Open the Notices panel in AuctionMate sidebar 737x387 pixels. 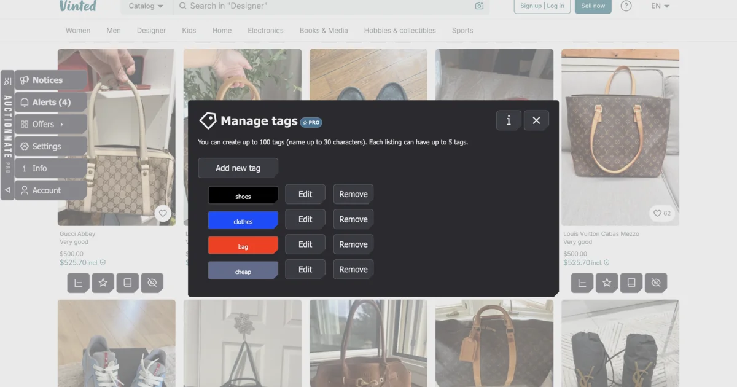51,80
